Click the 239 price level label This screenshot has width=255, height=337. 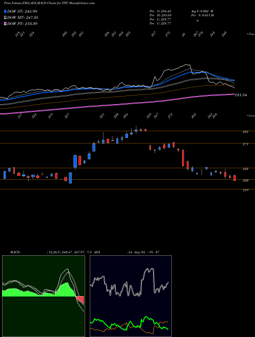(245, 181)
